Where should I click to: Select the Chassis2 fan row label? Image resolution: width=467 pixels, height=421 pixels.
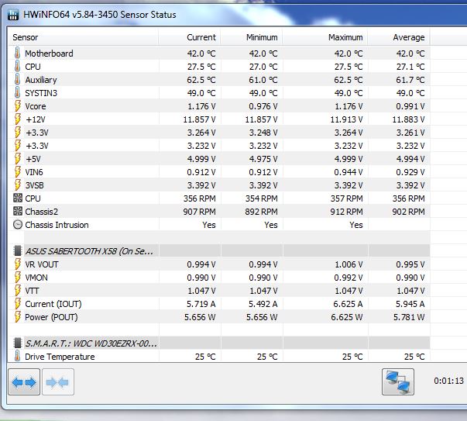(41, 212)
